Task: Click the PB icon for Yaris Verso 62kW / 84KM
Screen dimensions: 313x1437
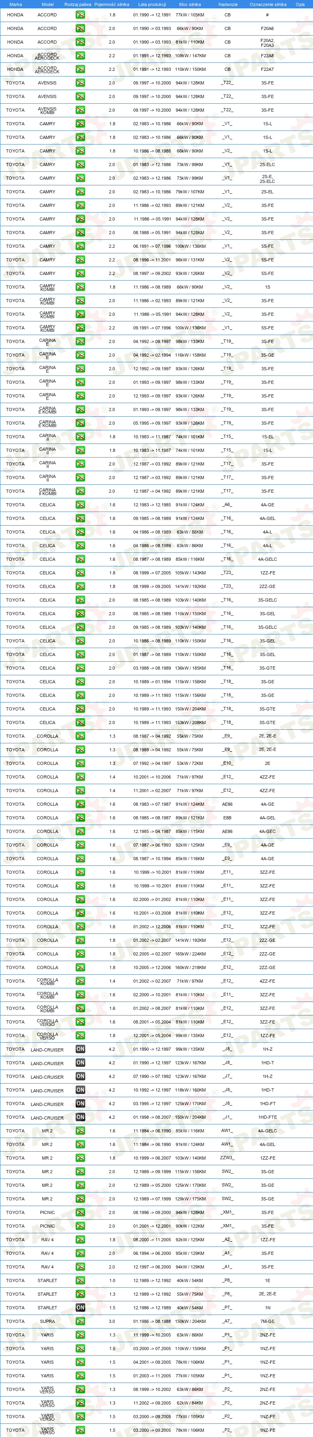Action: [x=80, y=1403]
